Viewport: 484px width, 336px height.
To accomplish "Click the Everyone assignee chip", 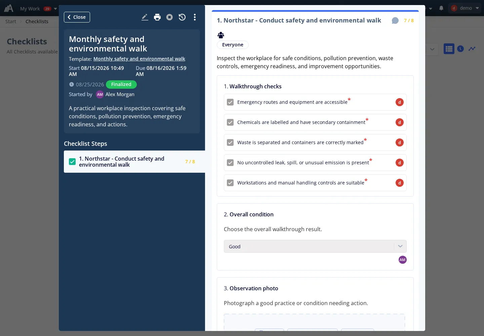I will tap(233, 45).
